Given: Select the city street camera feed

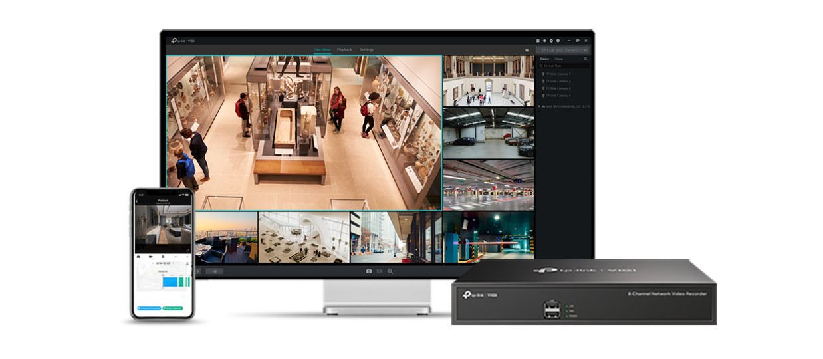Looking at the screenshot, I should click(x=396, y=237).
